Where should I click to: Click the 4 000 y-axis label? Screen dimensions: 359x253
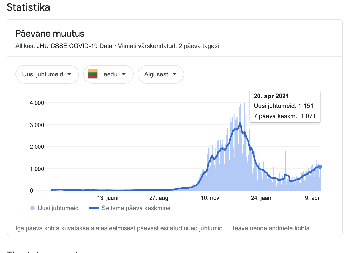37,103
